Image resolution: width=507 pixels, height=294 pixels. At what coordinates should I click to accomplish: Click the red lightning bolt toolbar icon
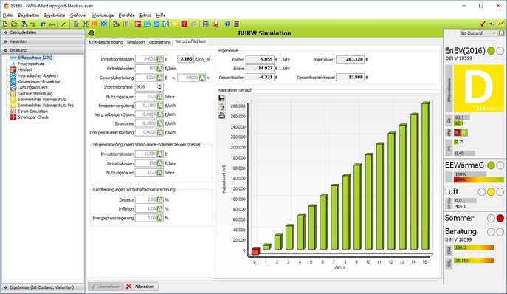[184, 24]
